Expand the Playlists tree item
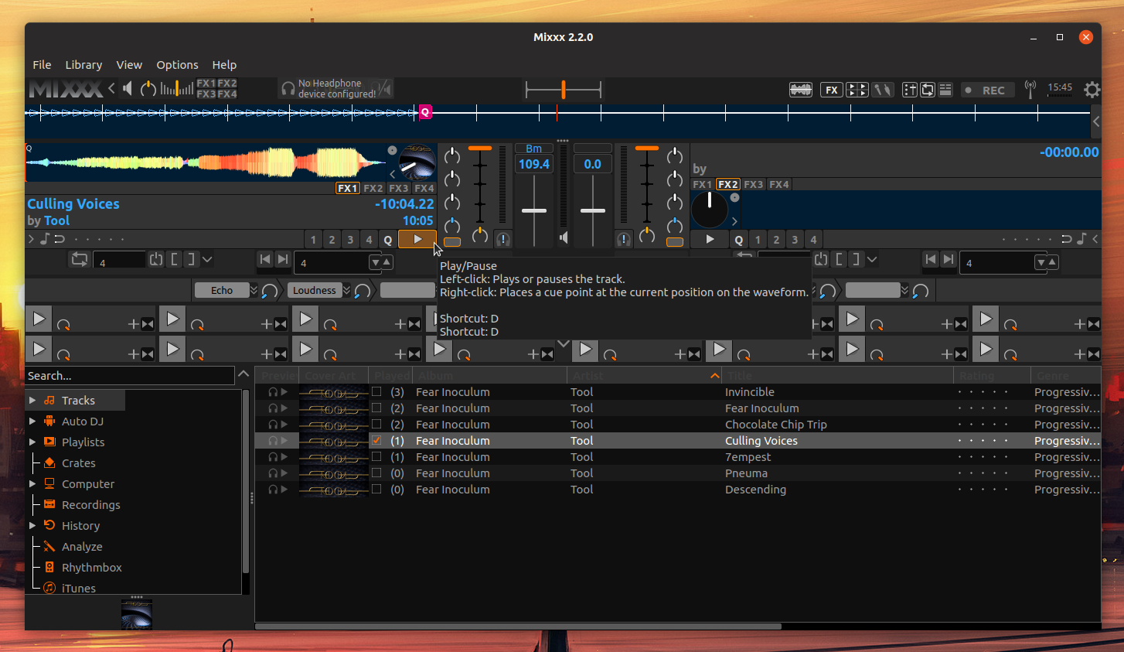 32,442
